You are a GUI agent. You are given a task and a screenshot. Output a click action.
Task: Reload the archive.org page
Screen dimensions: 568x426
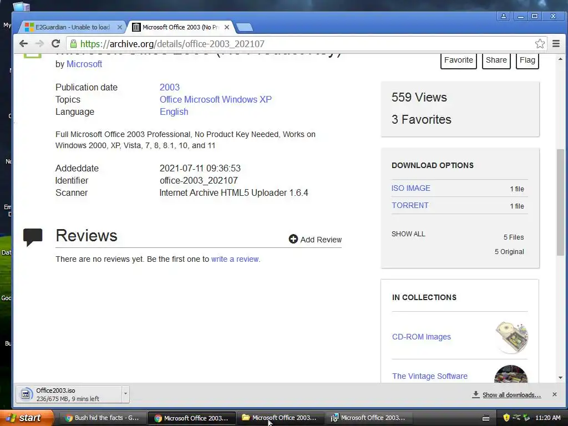(x=55, y=44)
